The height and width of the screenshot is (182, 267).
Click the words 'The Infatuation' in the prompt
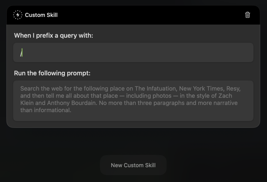156,89
